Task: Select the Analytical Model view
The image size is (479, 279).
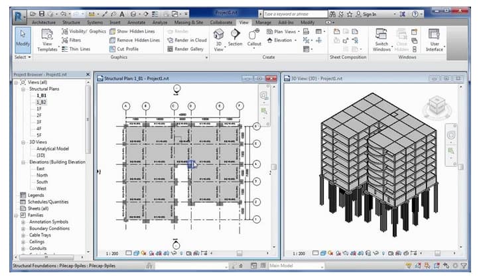Action: coord(52,148)
